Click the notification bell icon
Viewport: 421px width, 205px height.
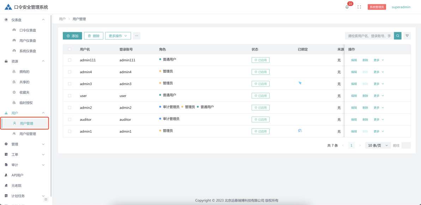347,7
